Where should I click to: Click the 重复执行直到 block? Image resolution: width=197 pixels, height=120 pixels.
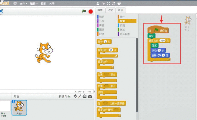tap(108, 112)
